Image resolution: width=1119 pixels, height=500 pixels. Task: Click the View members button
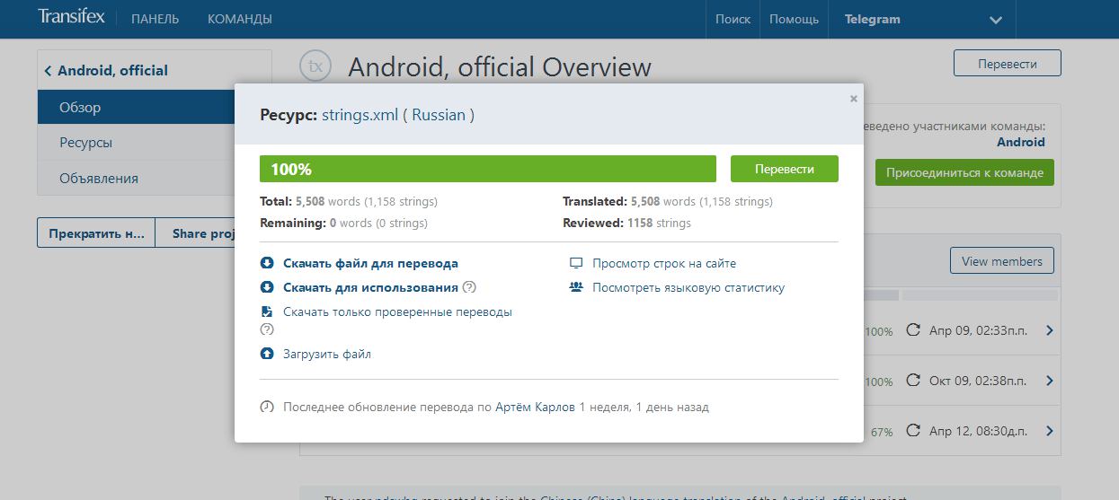click(x=1001, y=261)
